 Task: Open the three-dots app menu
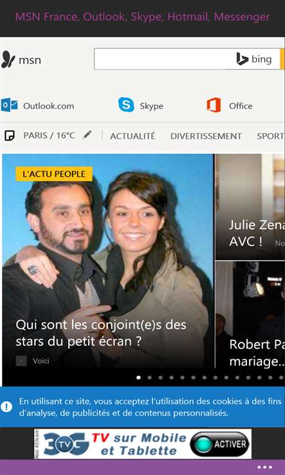pos(264,467)
